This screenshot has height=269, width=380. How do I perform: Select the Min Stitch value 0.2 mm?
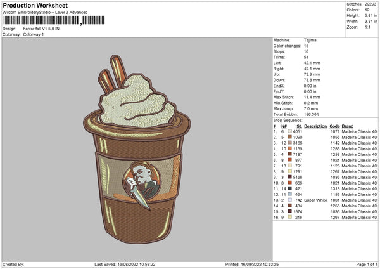311,103
